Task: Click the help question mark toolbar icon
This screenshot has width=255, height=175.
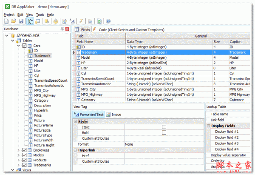Action: [108, 21]
